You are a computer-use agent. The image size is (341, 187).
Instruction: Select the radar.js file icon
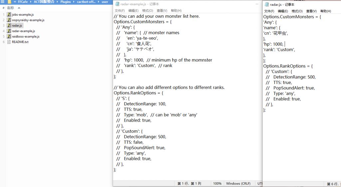pos(9,25)
